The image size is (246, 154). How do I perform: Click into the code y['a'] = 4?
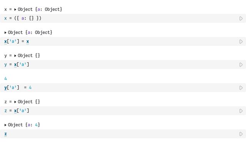point(18,87)
